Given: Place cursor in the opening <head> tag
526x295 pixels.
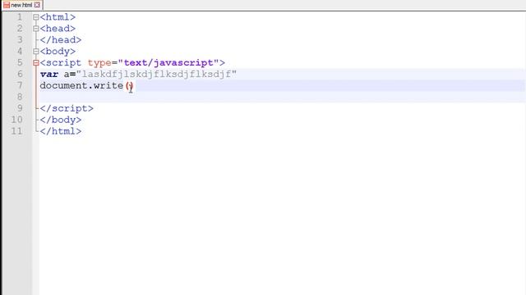Looking at the screenshot, I should click(x=58, y=29).
